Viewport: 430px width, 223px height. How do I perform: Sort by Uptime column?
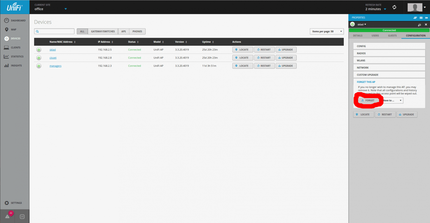(208, 42)
